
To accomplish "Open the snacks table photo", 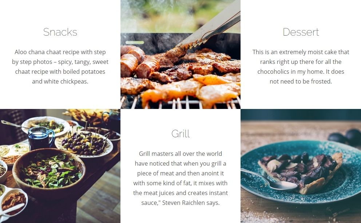I will tap(60, 166).
